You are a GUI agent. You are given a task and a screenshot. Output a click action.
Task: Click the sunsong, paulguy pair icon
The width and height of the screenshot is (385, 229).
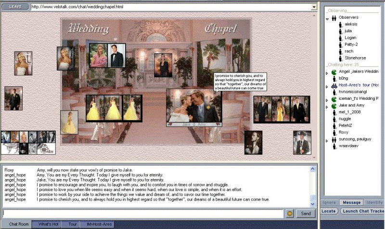coord(334,138)
